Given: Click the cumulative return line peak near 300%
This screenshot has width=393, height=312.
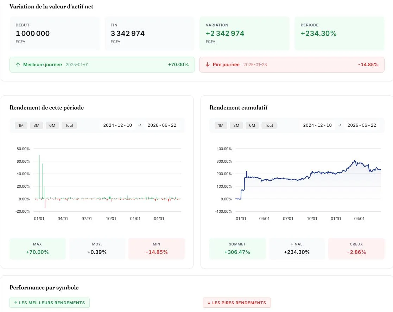Looking at the screenshot, I should point(354,161).
